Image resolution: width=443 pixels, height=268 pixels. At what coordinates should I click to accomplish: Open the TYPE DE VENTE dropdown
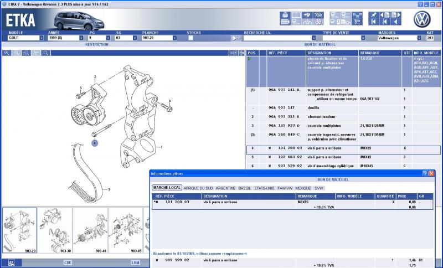[363, 38]
